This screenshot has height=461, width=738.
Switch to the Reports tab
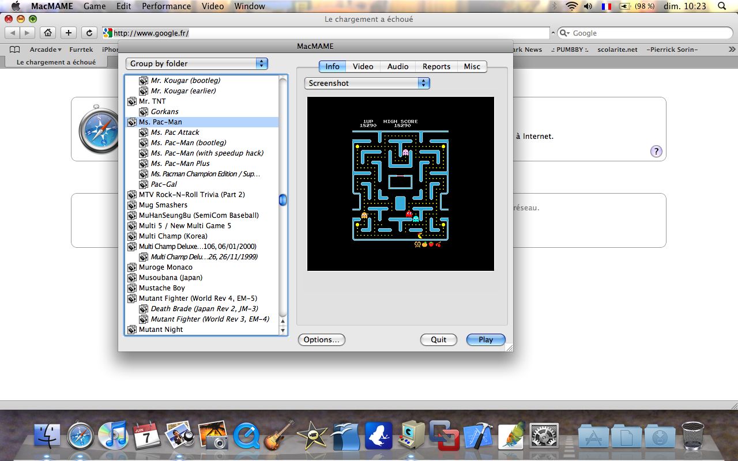[436, 66]
